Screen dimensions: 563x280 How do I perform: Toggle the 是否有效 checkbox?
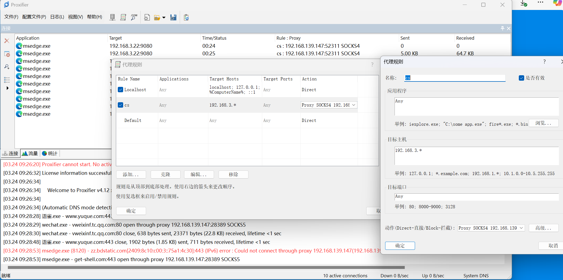(521, 78)
